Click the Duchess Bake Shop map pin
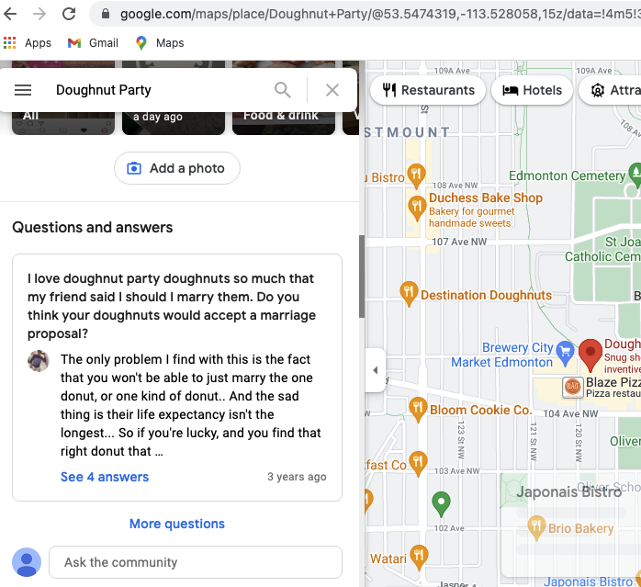This screenshot has width=641, height=587. point(416,204)
